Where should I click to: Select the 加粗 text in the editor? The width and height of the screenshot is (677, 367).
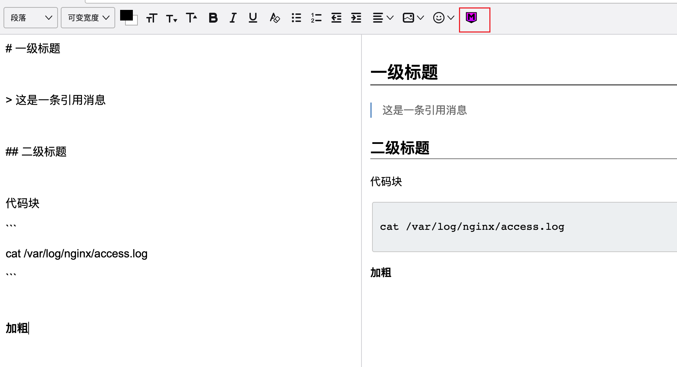point(16,328)
